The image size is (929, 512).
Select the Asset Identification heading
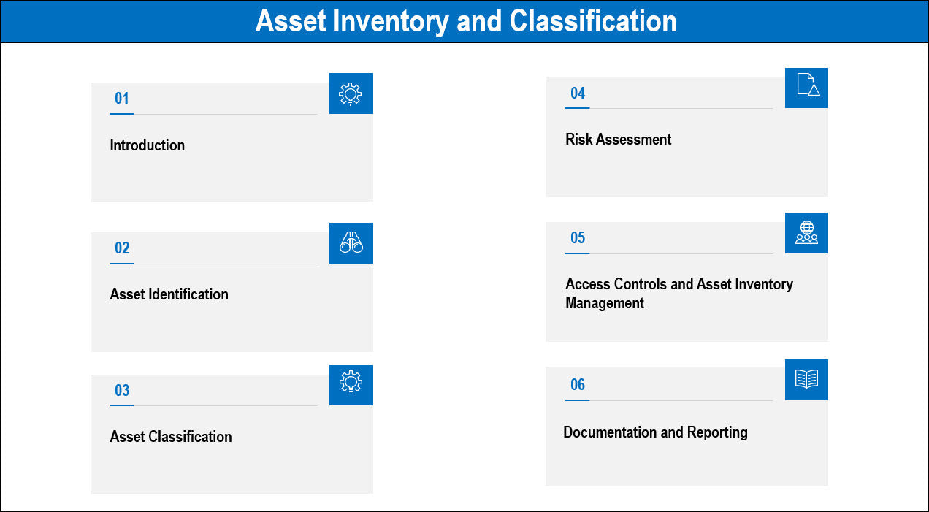point(169,294)
